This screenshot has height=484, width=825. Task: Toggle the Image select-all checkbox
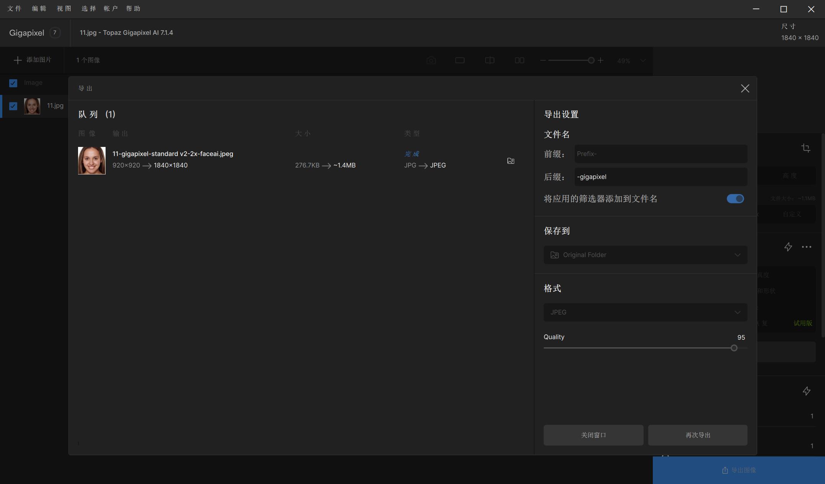click(x=13, y=83)
